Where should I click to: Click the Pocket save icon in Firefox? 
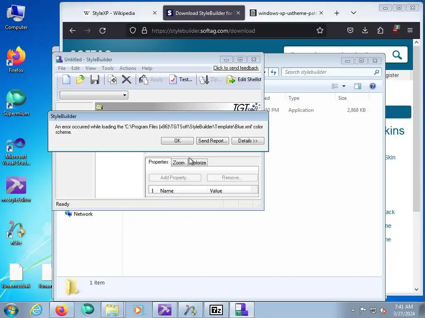click(x=350, y=30)
